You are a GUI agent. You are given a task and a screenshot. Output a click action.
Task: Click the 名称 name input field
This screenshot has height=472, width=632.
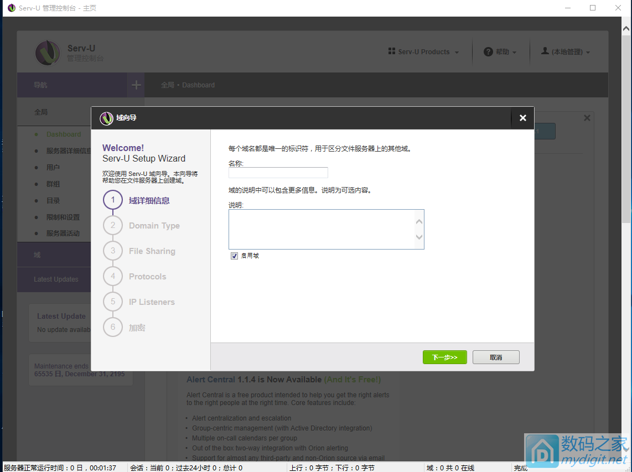coord(278,173)
